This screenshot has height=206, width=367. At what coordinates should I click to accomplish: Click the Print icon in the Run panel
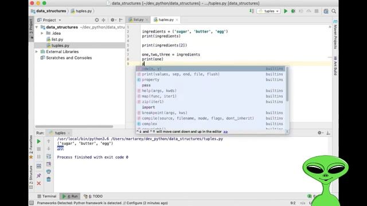pyautogui.click(x=48, y=172)
